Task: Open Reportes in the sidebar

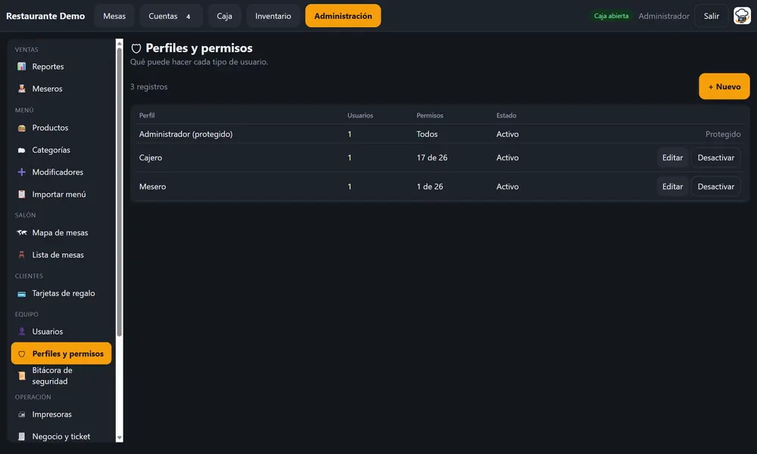Action: click(x=61, y=67)
